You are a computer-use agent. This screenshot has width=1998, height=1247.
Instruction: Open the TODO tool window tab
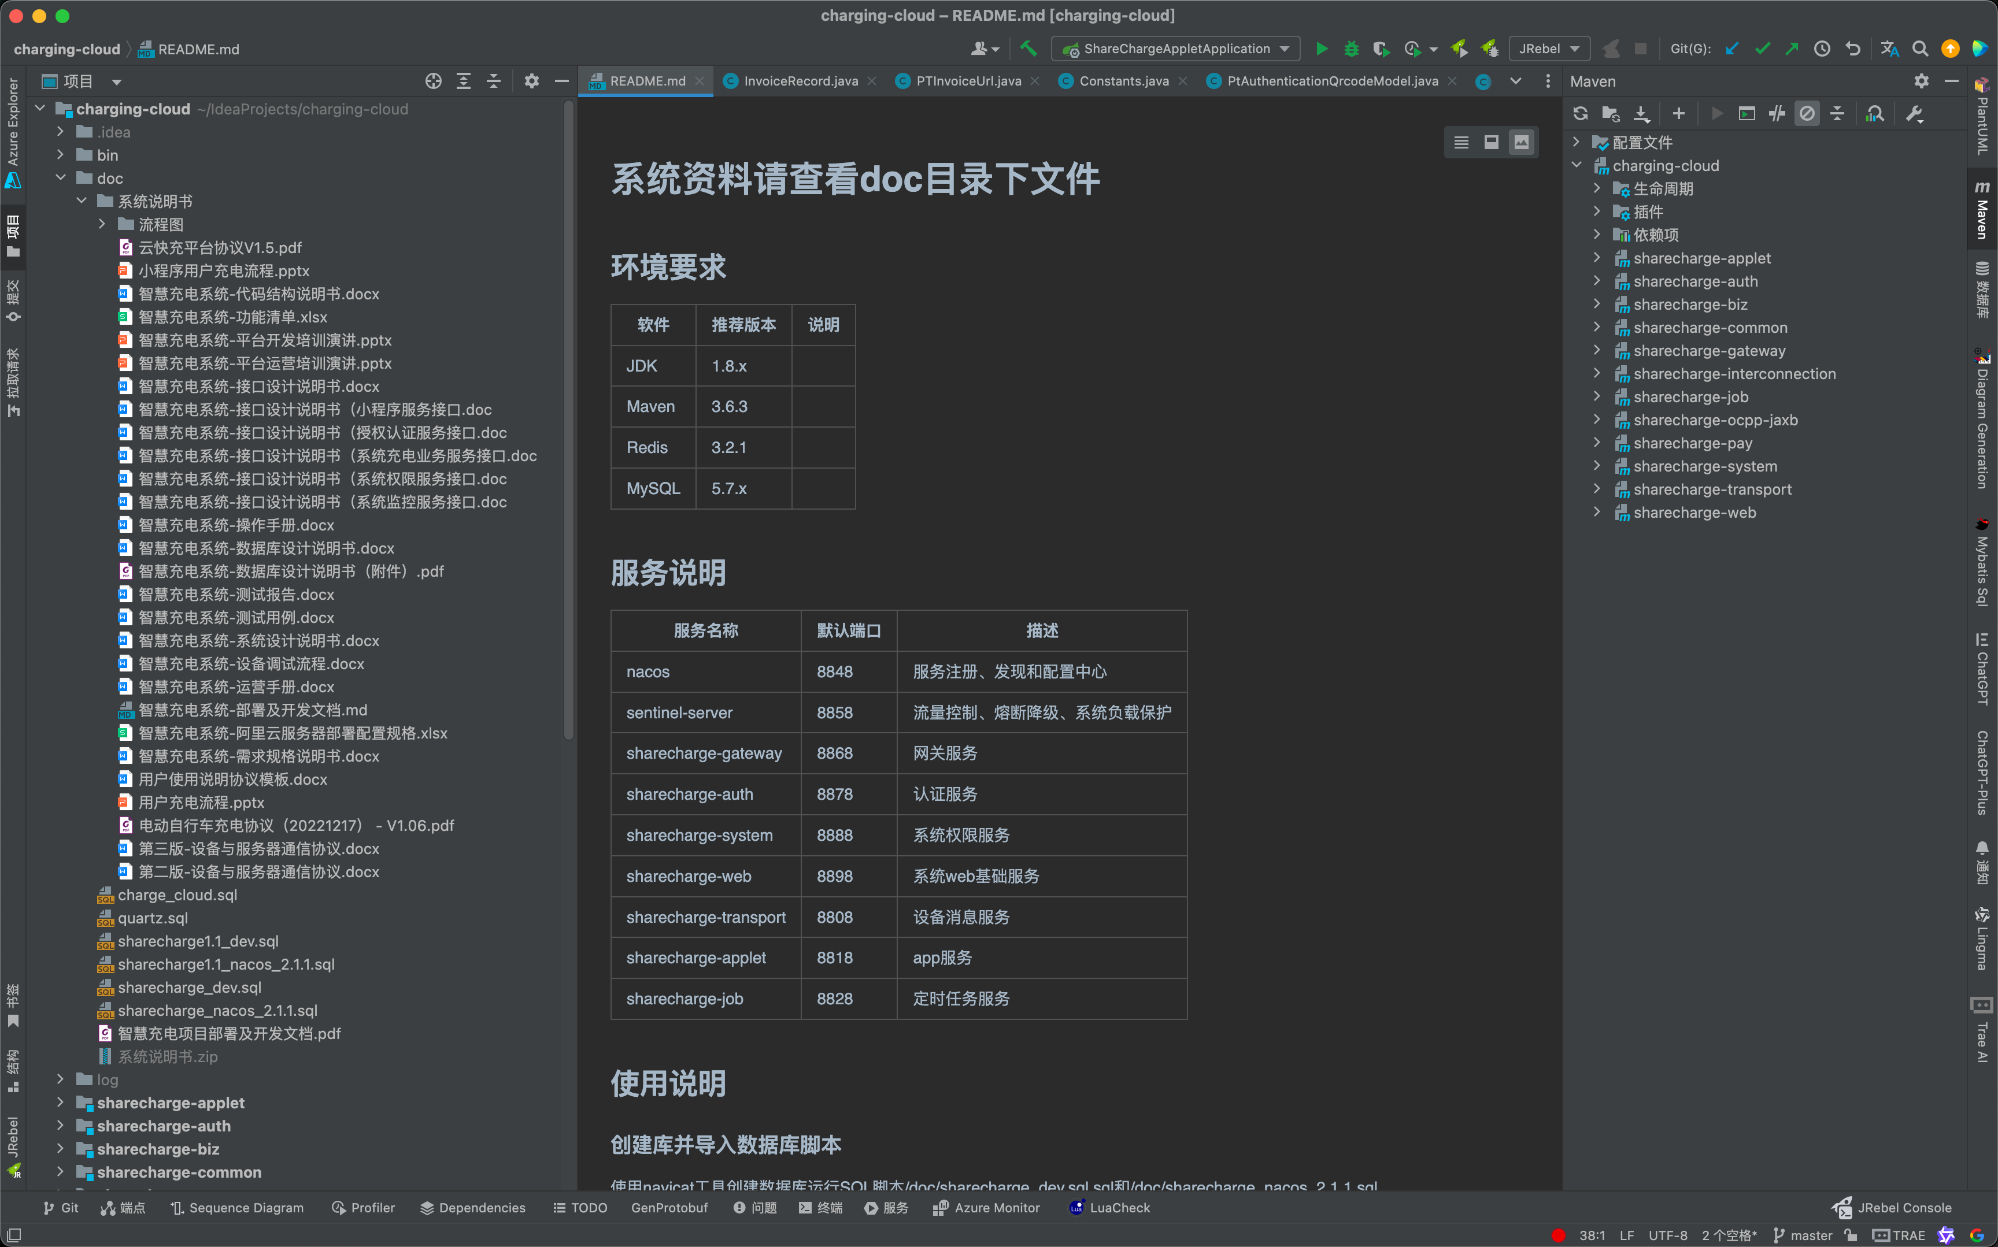(580, 1207)
